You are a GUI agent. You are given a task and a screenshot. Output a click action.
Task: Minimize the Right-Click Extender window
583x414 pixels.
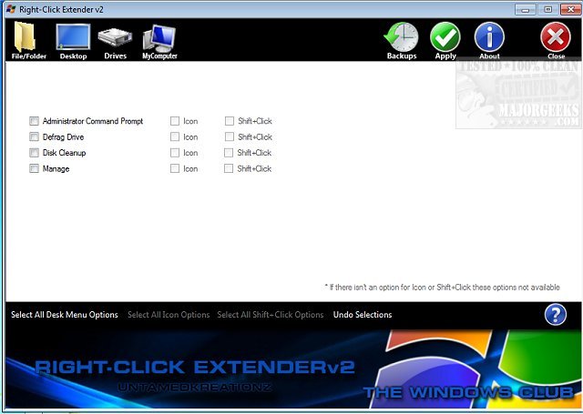click(x=526, y=9)
